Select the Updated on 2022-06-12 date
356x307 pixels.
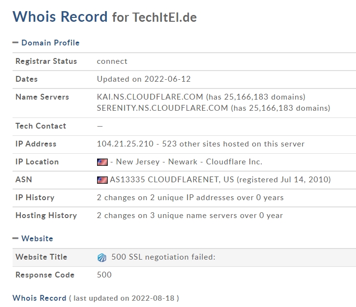pyautogui.click(x=144, y=79)
